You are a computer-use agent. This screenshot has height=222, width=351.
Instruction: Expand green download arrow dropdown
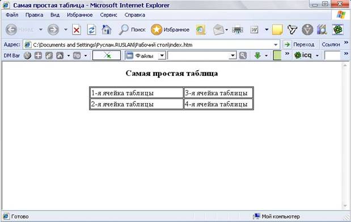tap(266, 55)
